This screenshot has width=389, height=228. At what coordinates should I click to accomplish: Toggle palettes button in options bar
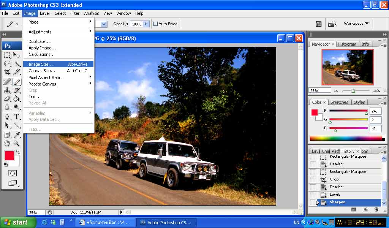point(319,24)
